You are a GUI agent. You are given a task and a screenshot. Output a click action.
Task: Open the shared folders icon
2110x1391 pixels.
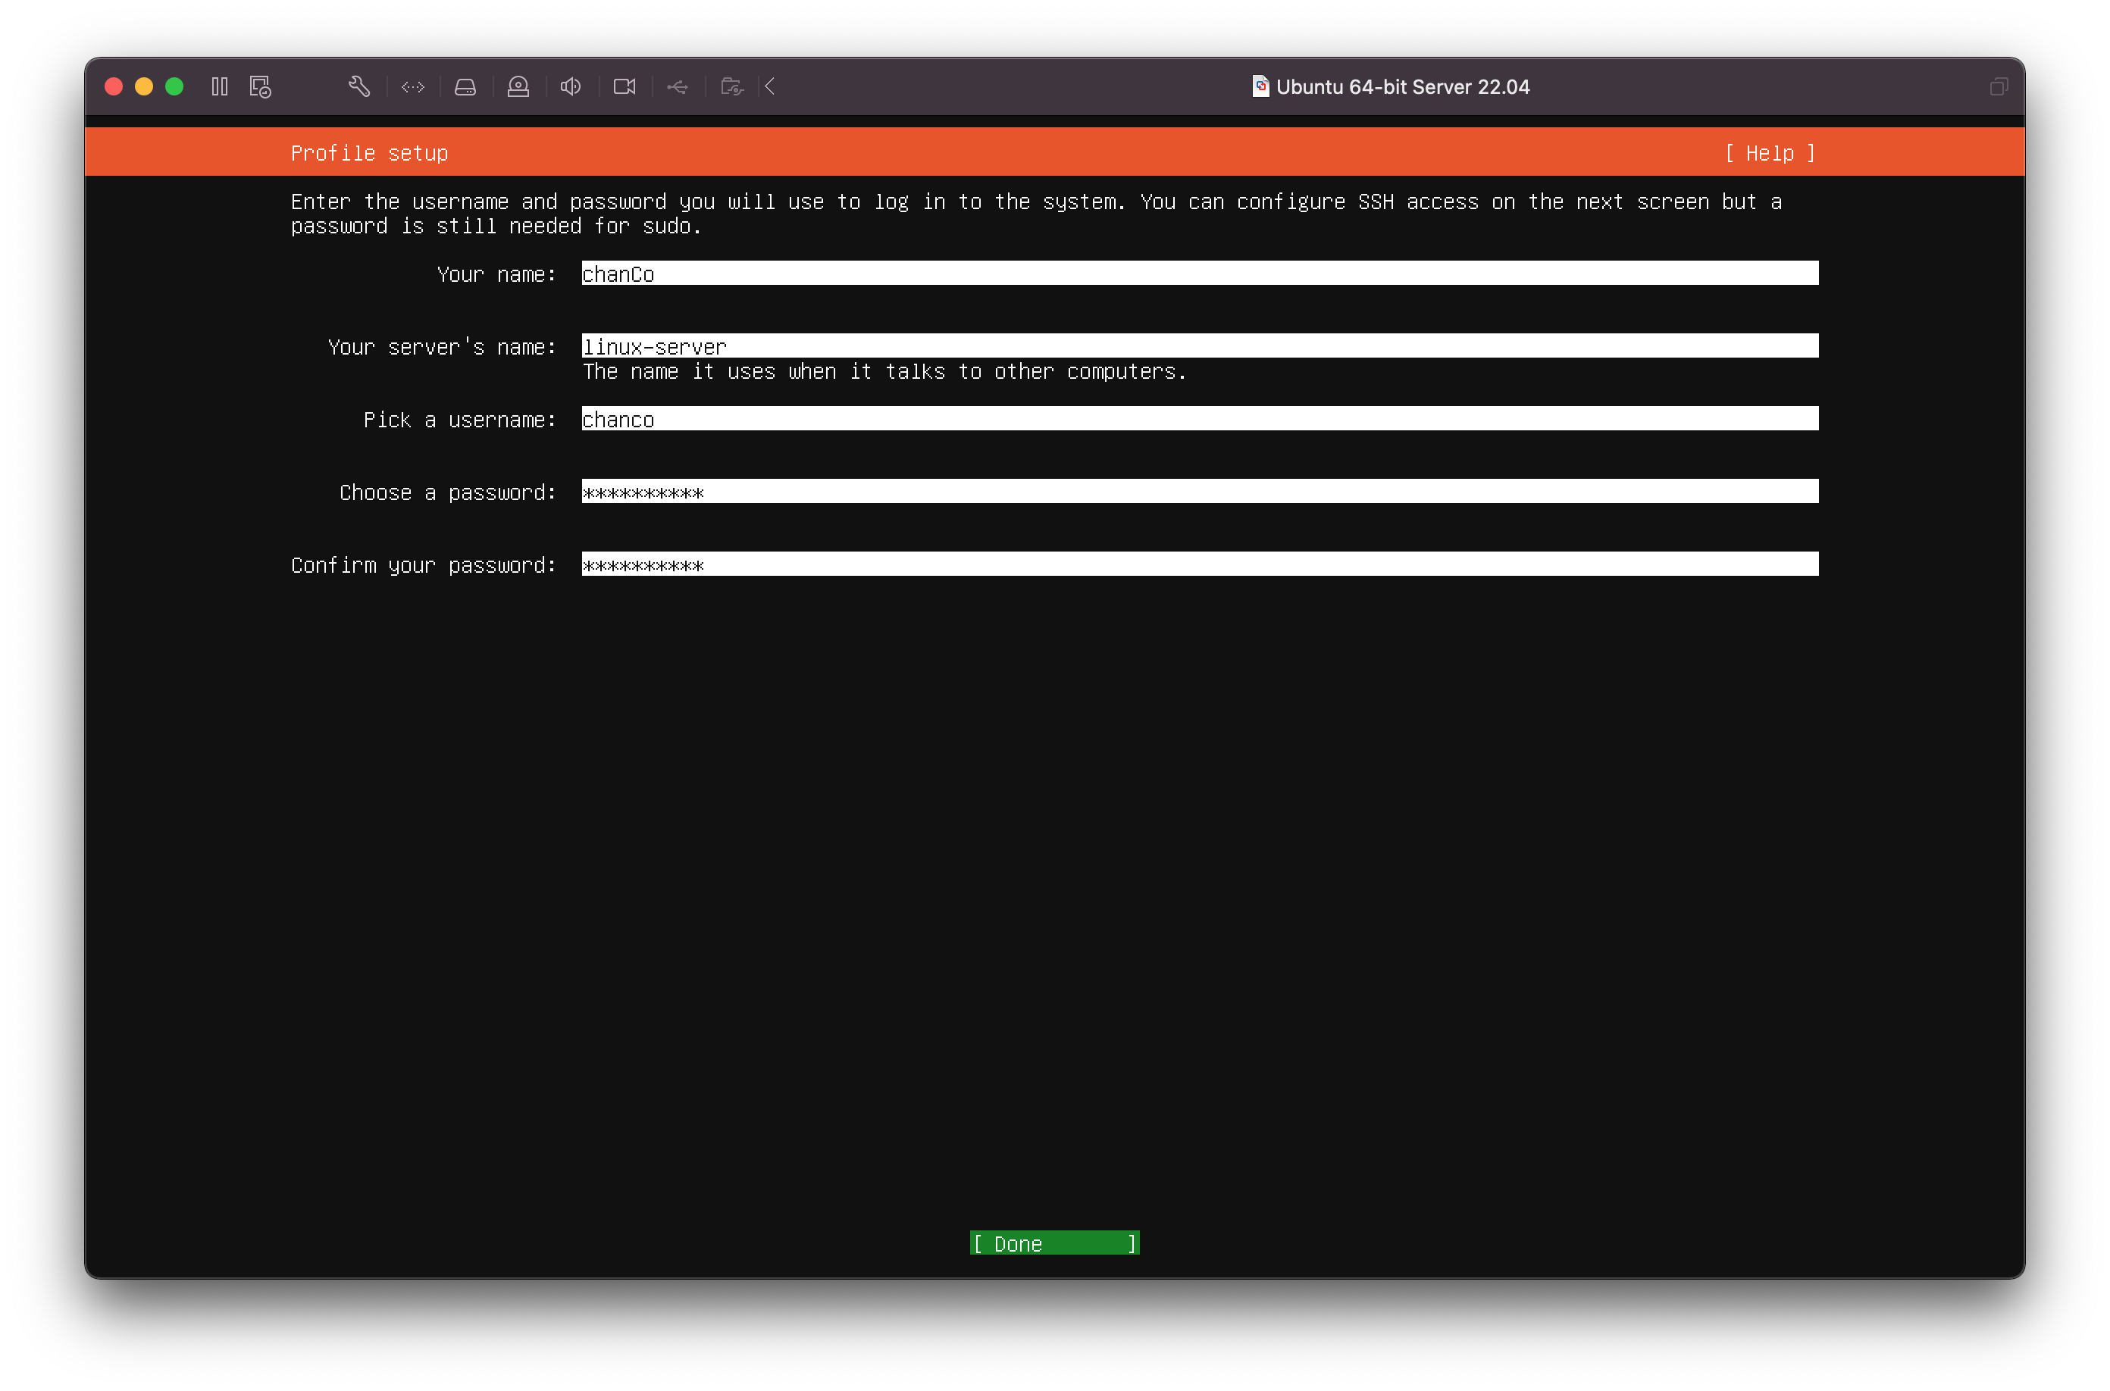tap(731, 86)
